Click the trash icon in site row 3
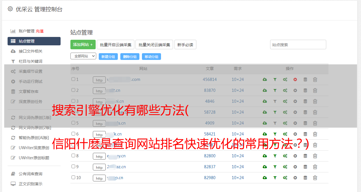This screenshot has width=361, height=192. click(315, 101)
